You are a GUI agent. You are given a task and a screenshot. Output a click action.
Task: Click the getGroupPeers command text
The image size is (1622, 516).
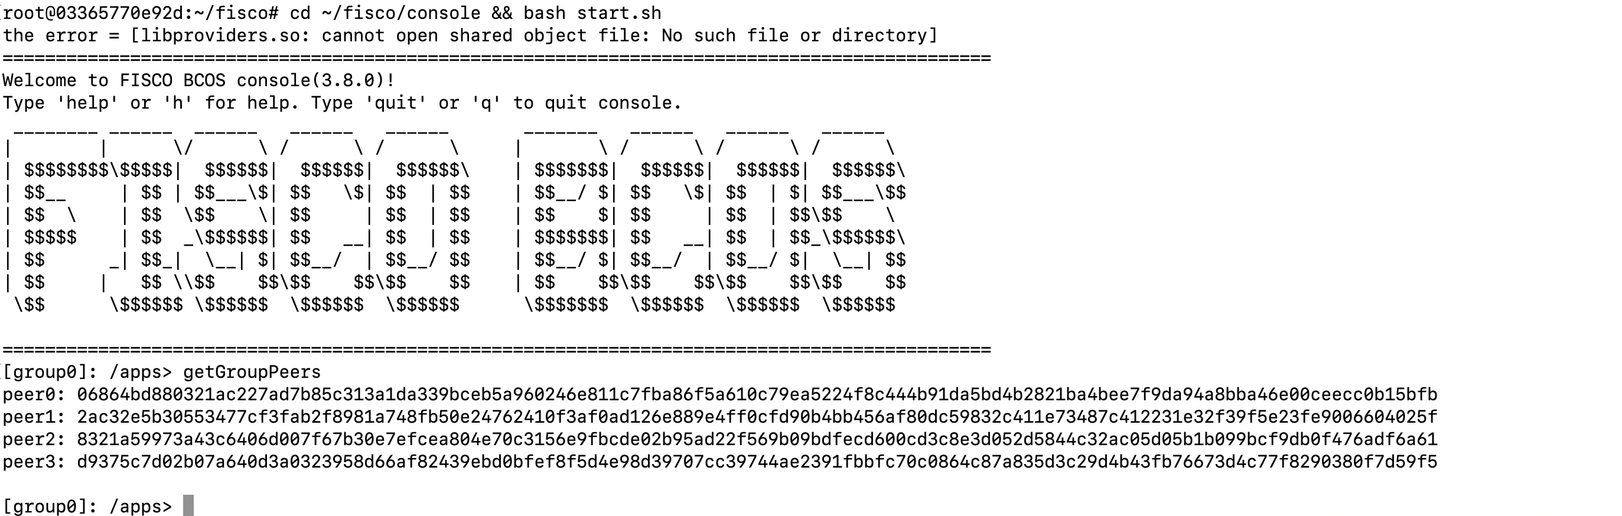point(252,372)
